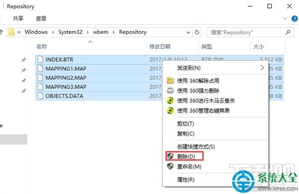The image size is (299, 194).
Task: Select the MAPPING1.MAP file
Action: 66,69
